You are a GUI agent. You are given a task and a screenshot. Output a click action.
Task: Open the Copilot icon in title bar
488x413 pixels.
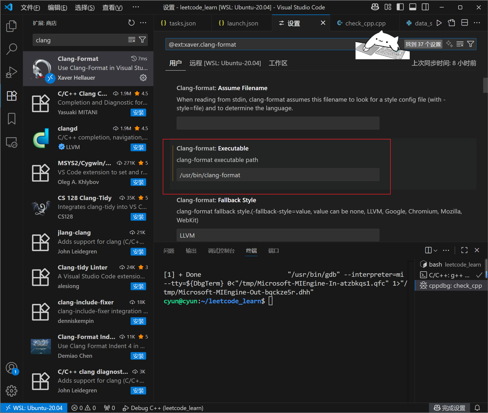[375, 7]
